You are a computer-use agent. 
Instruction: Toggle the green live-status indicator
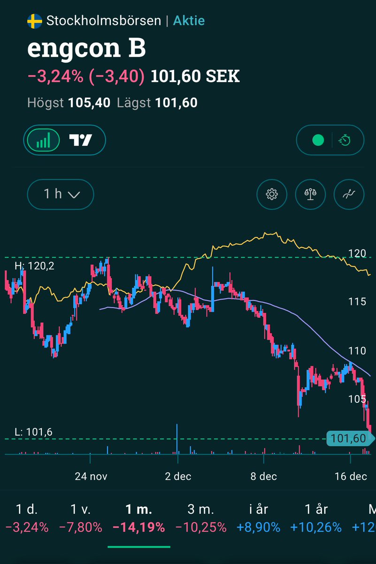(x=318, y=140)
